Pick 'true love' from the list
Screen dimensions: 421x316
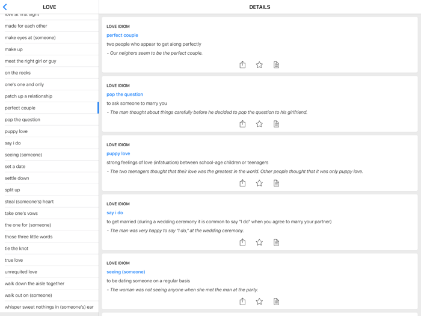point(49,260)
